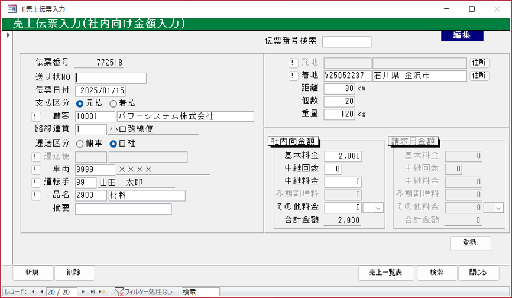Click the ! lookup button next to 車両
Viewport: 512px width, 298px height.
36,170
